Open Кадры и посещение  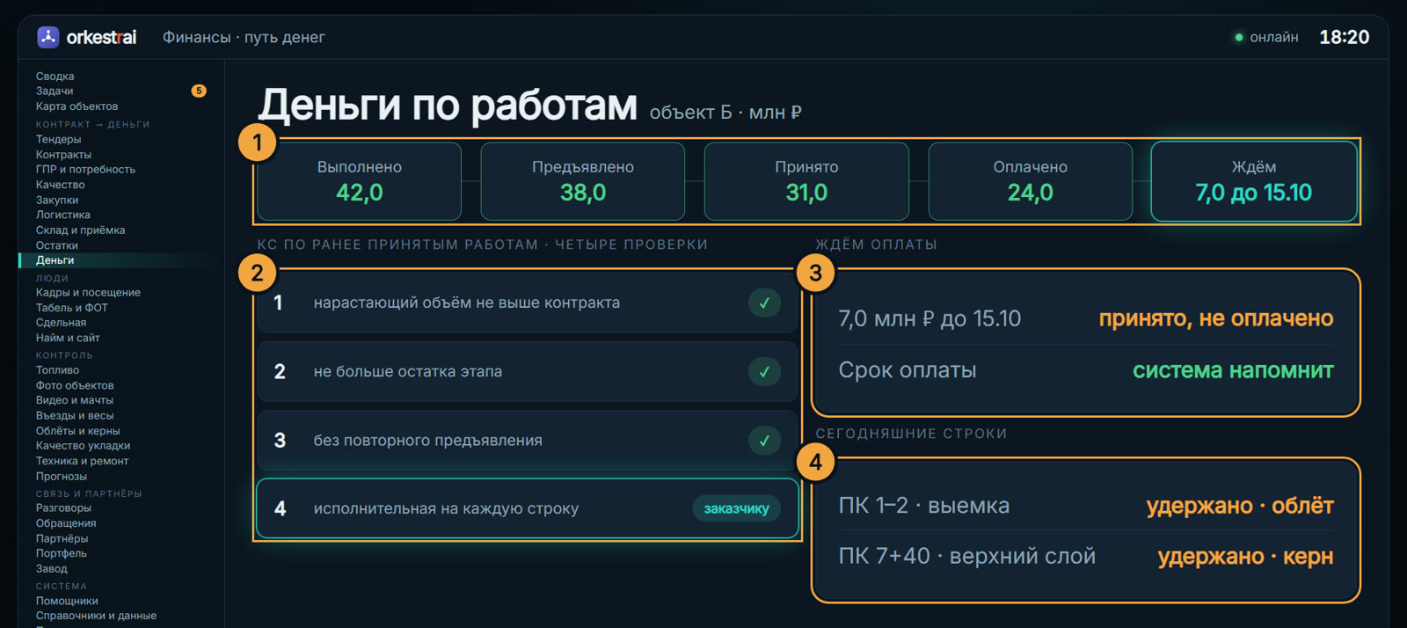tap(88, 293)
